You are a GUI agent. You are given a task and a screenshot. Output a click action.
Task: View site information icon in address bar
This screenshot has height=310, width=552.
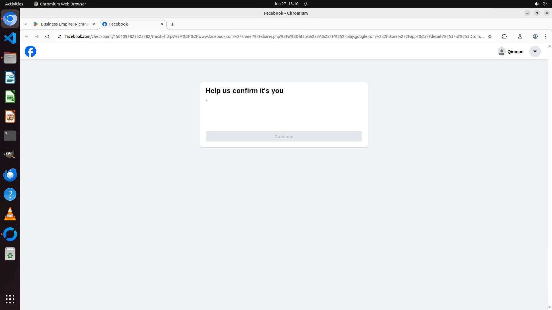(x=60, y=36)
